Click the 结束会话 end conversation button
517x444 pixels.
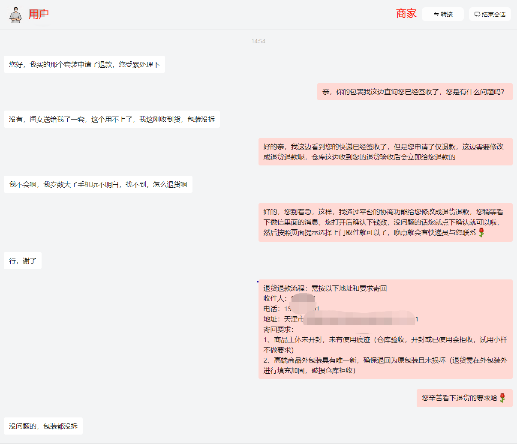point(490,14)
